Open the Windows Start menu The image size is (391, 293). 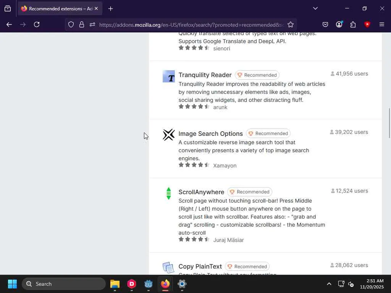point(12,284)
